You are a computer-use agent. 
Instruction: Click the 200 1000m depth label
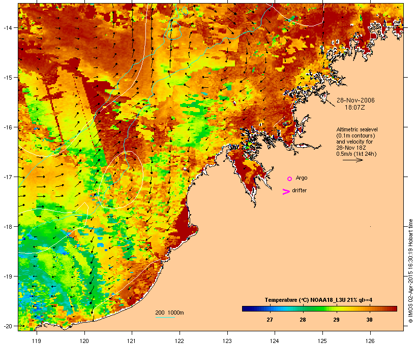[x=169, y=313]
